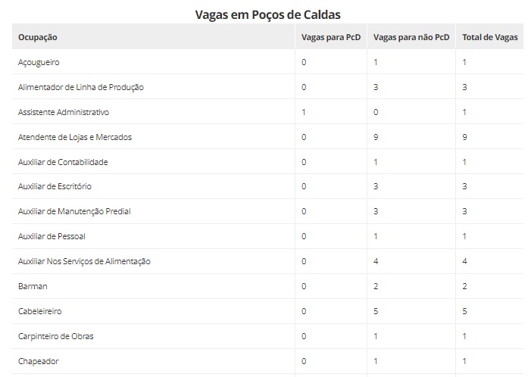Select Auxiliar de Manutenção Predial row label

[74, 211]
